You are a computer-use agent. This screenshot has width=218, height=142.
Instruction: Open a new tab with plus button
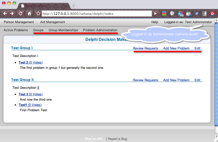pyautogui.click(x=74, y=6)
